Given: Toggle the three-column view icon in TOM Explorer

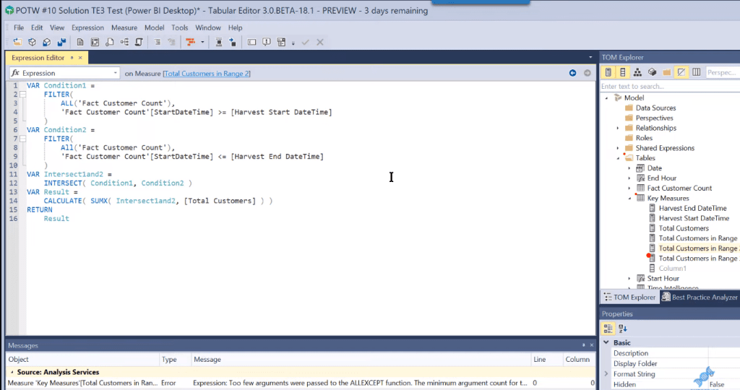Looking at the screenshot, I should pos(696,72).
